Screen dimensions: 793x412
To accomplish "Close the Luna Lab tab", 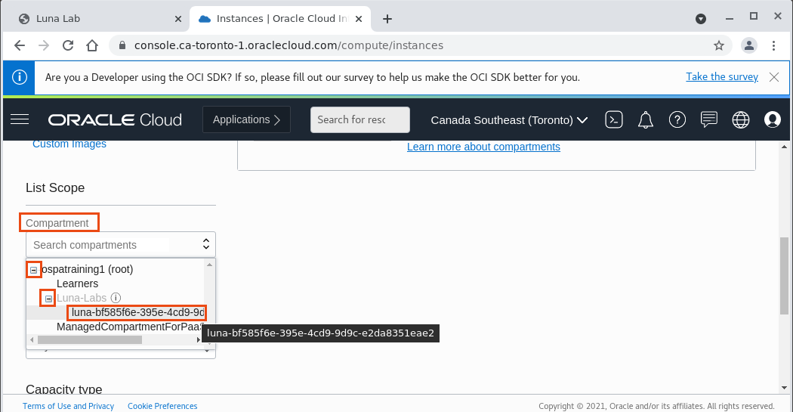I will 178,19.
